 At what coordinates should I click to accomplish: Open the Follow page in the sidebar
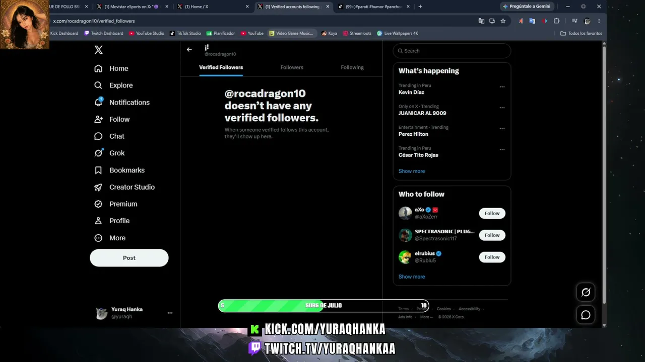point(112,119)
